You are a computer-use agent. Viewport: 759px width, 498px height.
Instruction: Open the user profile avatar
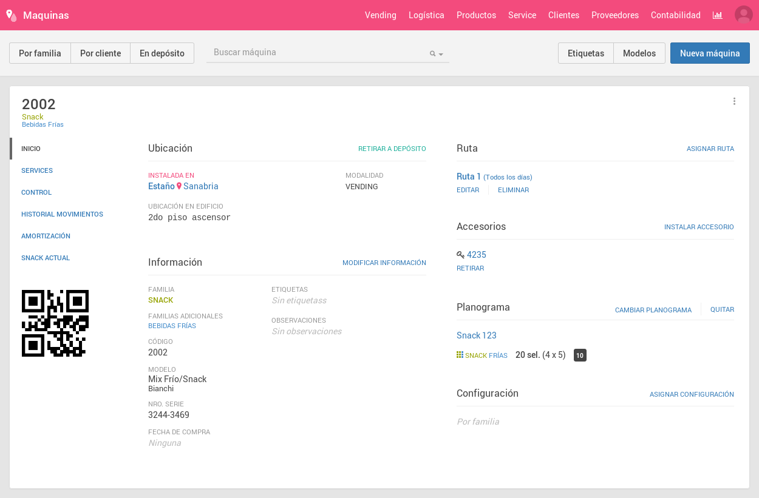click(743, 15)
